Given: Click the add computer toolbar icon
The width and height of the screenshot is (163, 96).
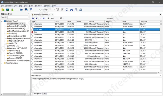Looking at the screenshot, I should pos(8,10).
